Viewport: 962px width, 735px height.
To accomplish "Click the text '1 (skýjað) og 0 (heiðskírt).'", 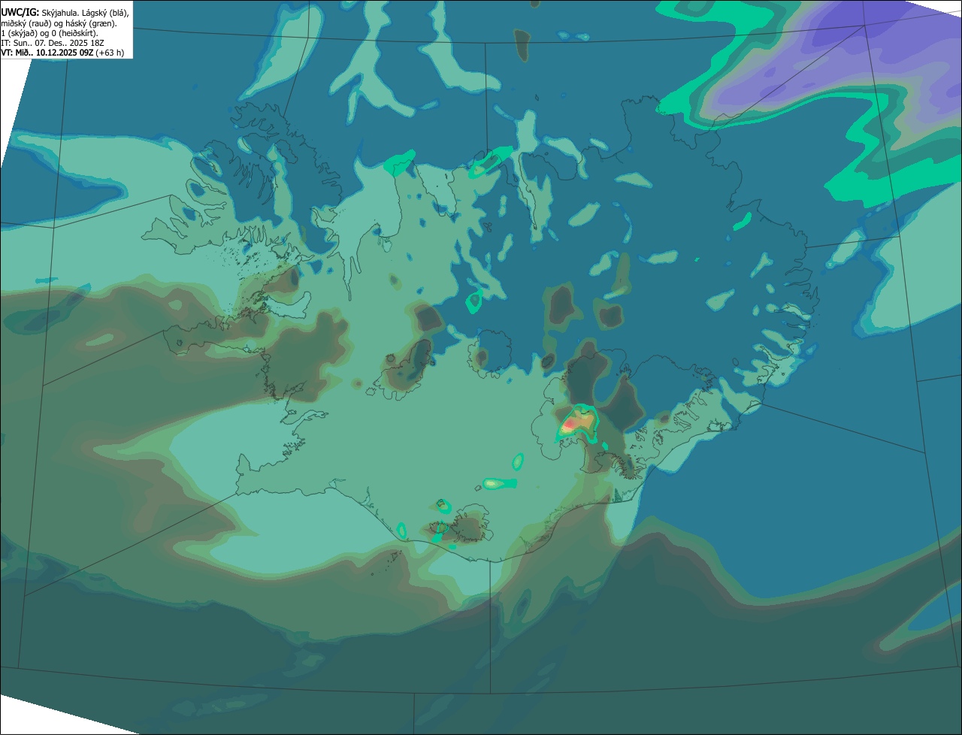I will point(50,33).
